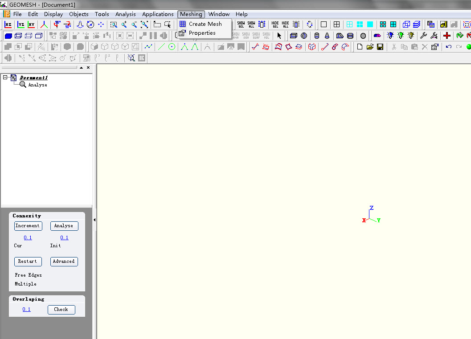Enable dotted hidden-line box display mode
The width and height of the screenshot is (471, 339).
click(x=29, y=36)
